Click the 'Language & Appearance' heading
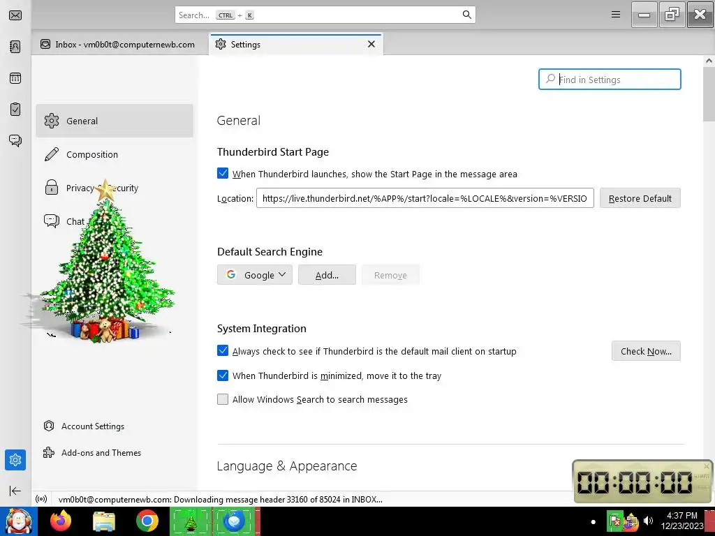 287,466
